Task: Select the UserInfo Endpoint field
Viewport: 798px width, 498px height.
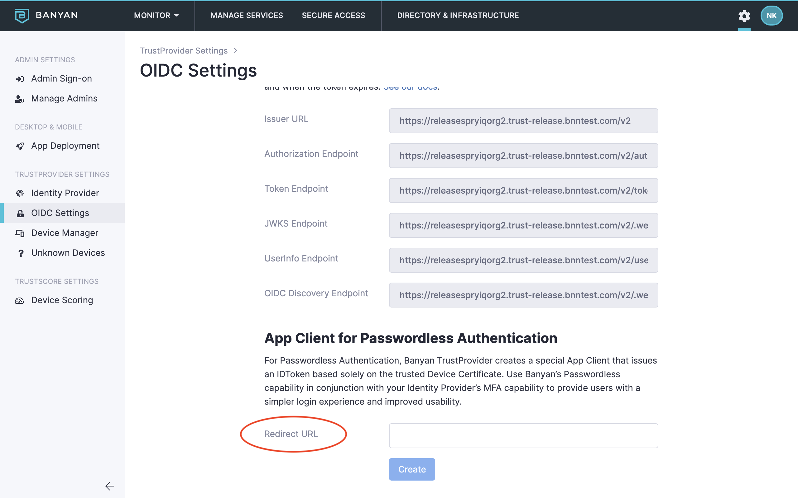Action: pos(523,260)
